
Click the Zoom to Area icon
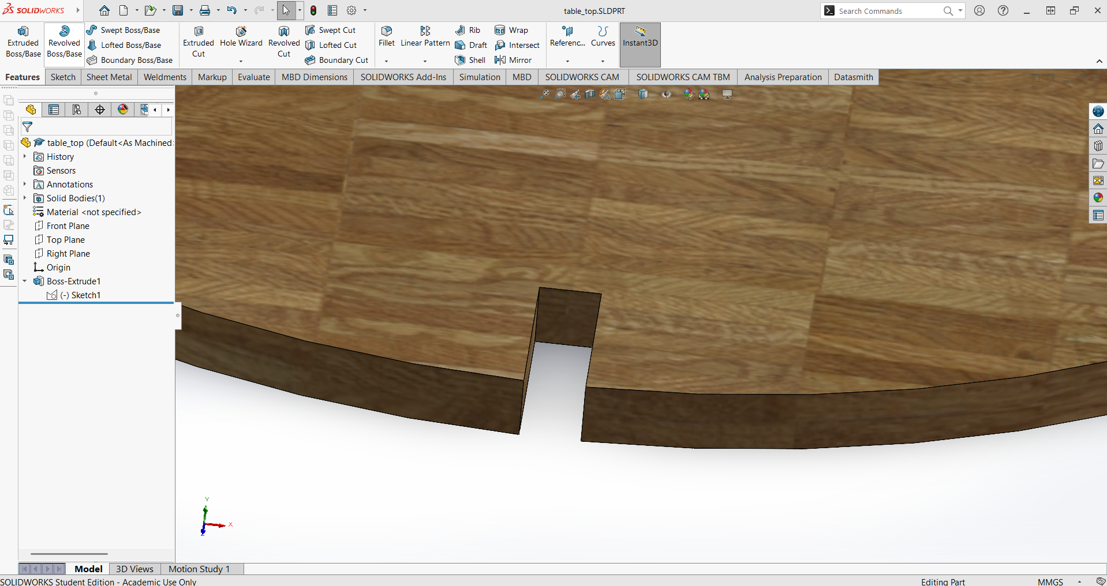tap(560, 94)
